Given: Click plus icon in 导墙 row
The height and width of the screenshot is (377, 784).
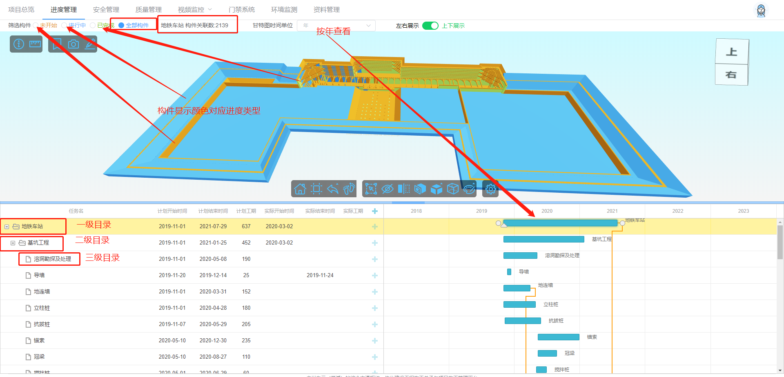Looking at the screenshot, I should 375,276.
